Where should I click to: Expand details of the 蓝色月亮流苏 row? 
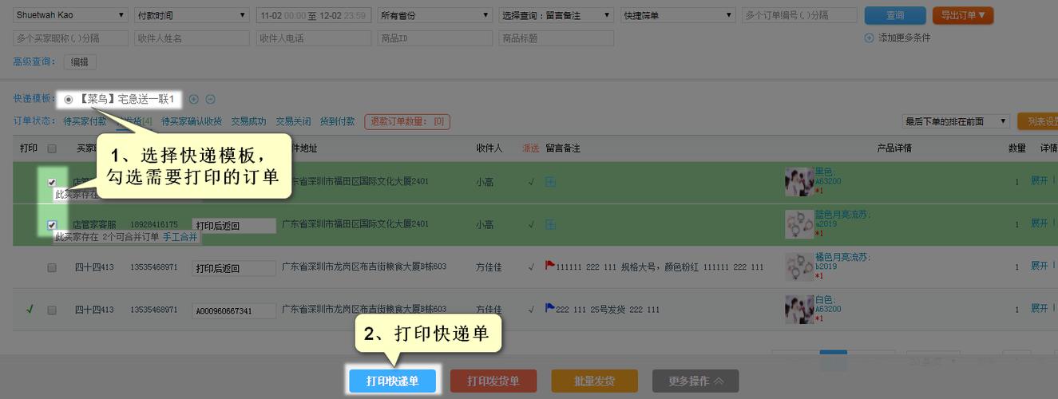[x=1039, y=223]
